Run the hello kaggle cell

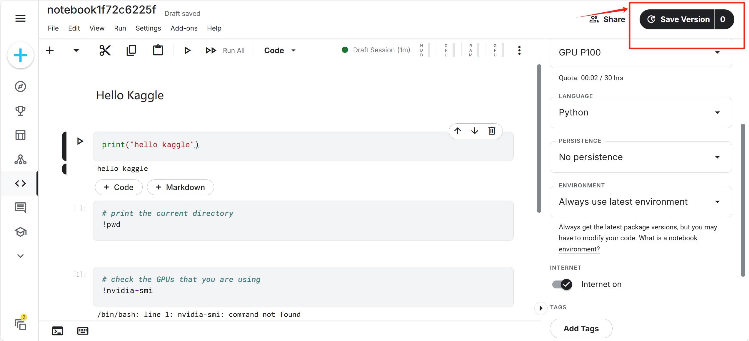click(x=80, y=141)
